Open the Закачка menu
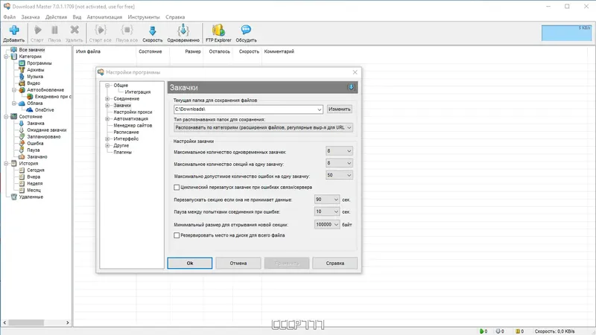The image size is (596, 335). [31, 17]
